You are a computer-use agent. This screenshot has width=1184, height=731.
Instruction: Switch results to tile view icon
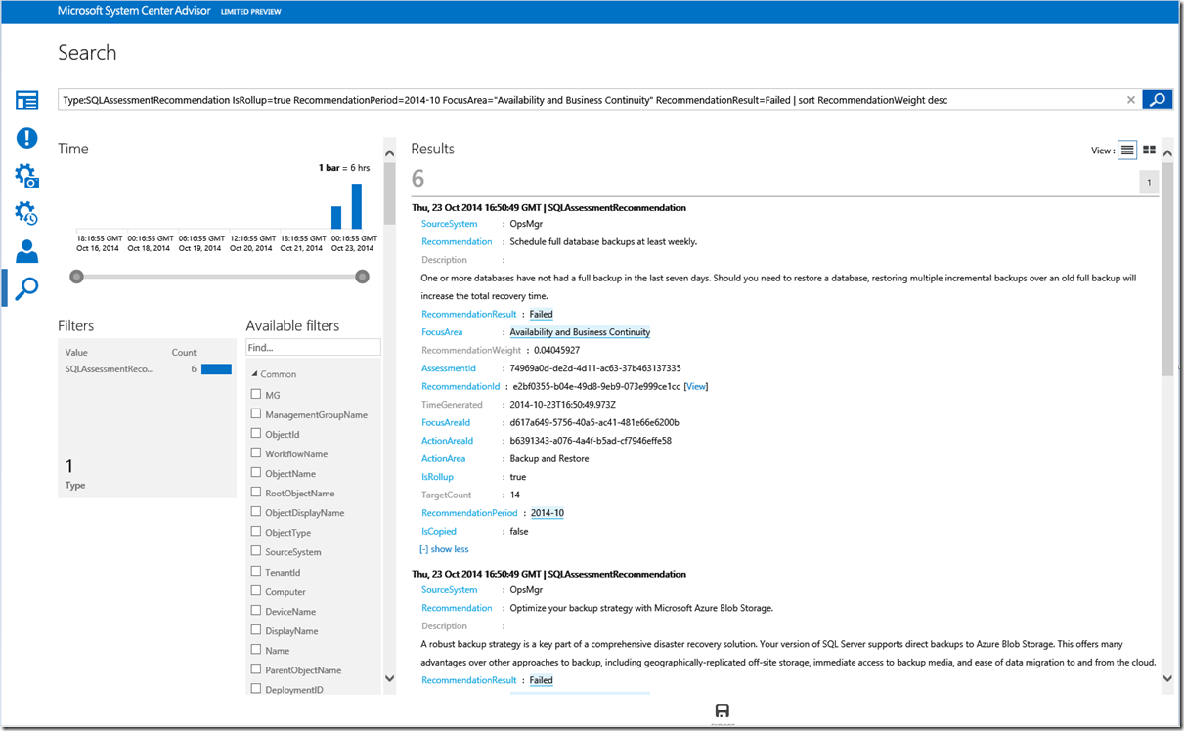1150,150
